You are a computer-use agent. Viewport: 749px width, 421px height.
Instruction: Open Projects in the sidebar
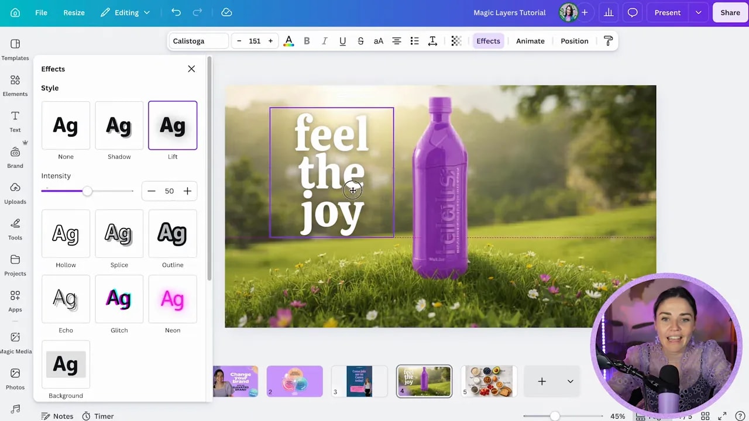tap(15, 265)
